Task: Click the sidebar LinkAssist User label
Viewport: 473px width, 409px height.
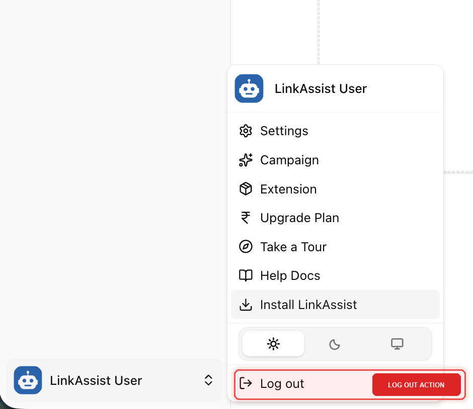Action: click(x=96, y=380)
